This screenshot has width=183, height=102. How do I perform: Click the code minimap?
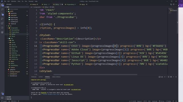(x=172, y=11)
